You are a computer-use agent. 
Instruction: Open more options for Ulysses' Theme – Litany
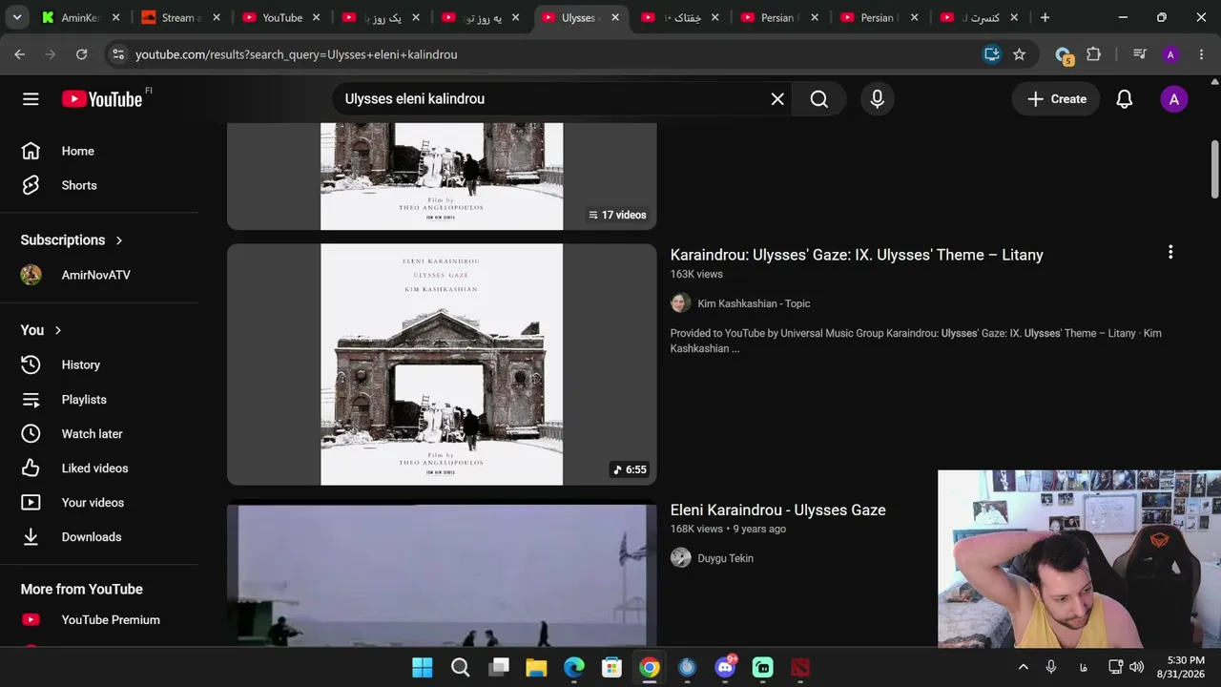pos(1170,253)
